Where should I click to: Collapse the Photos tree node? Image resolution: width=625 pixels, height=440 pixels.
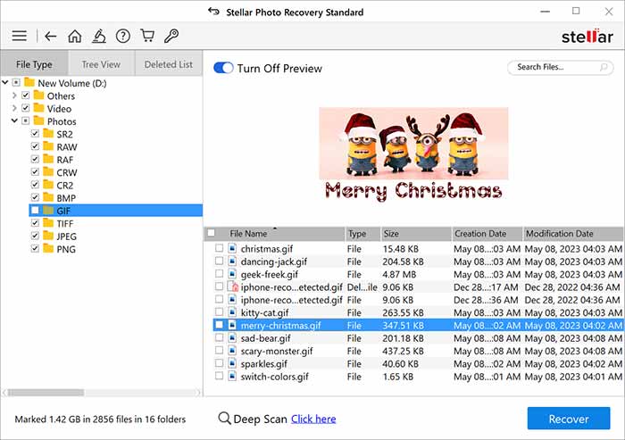click(x=15, y=120)
